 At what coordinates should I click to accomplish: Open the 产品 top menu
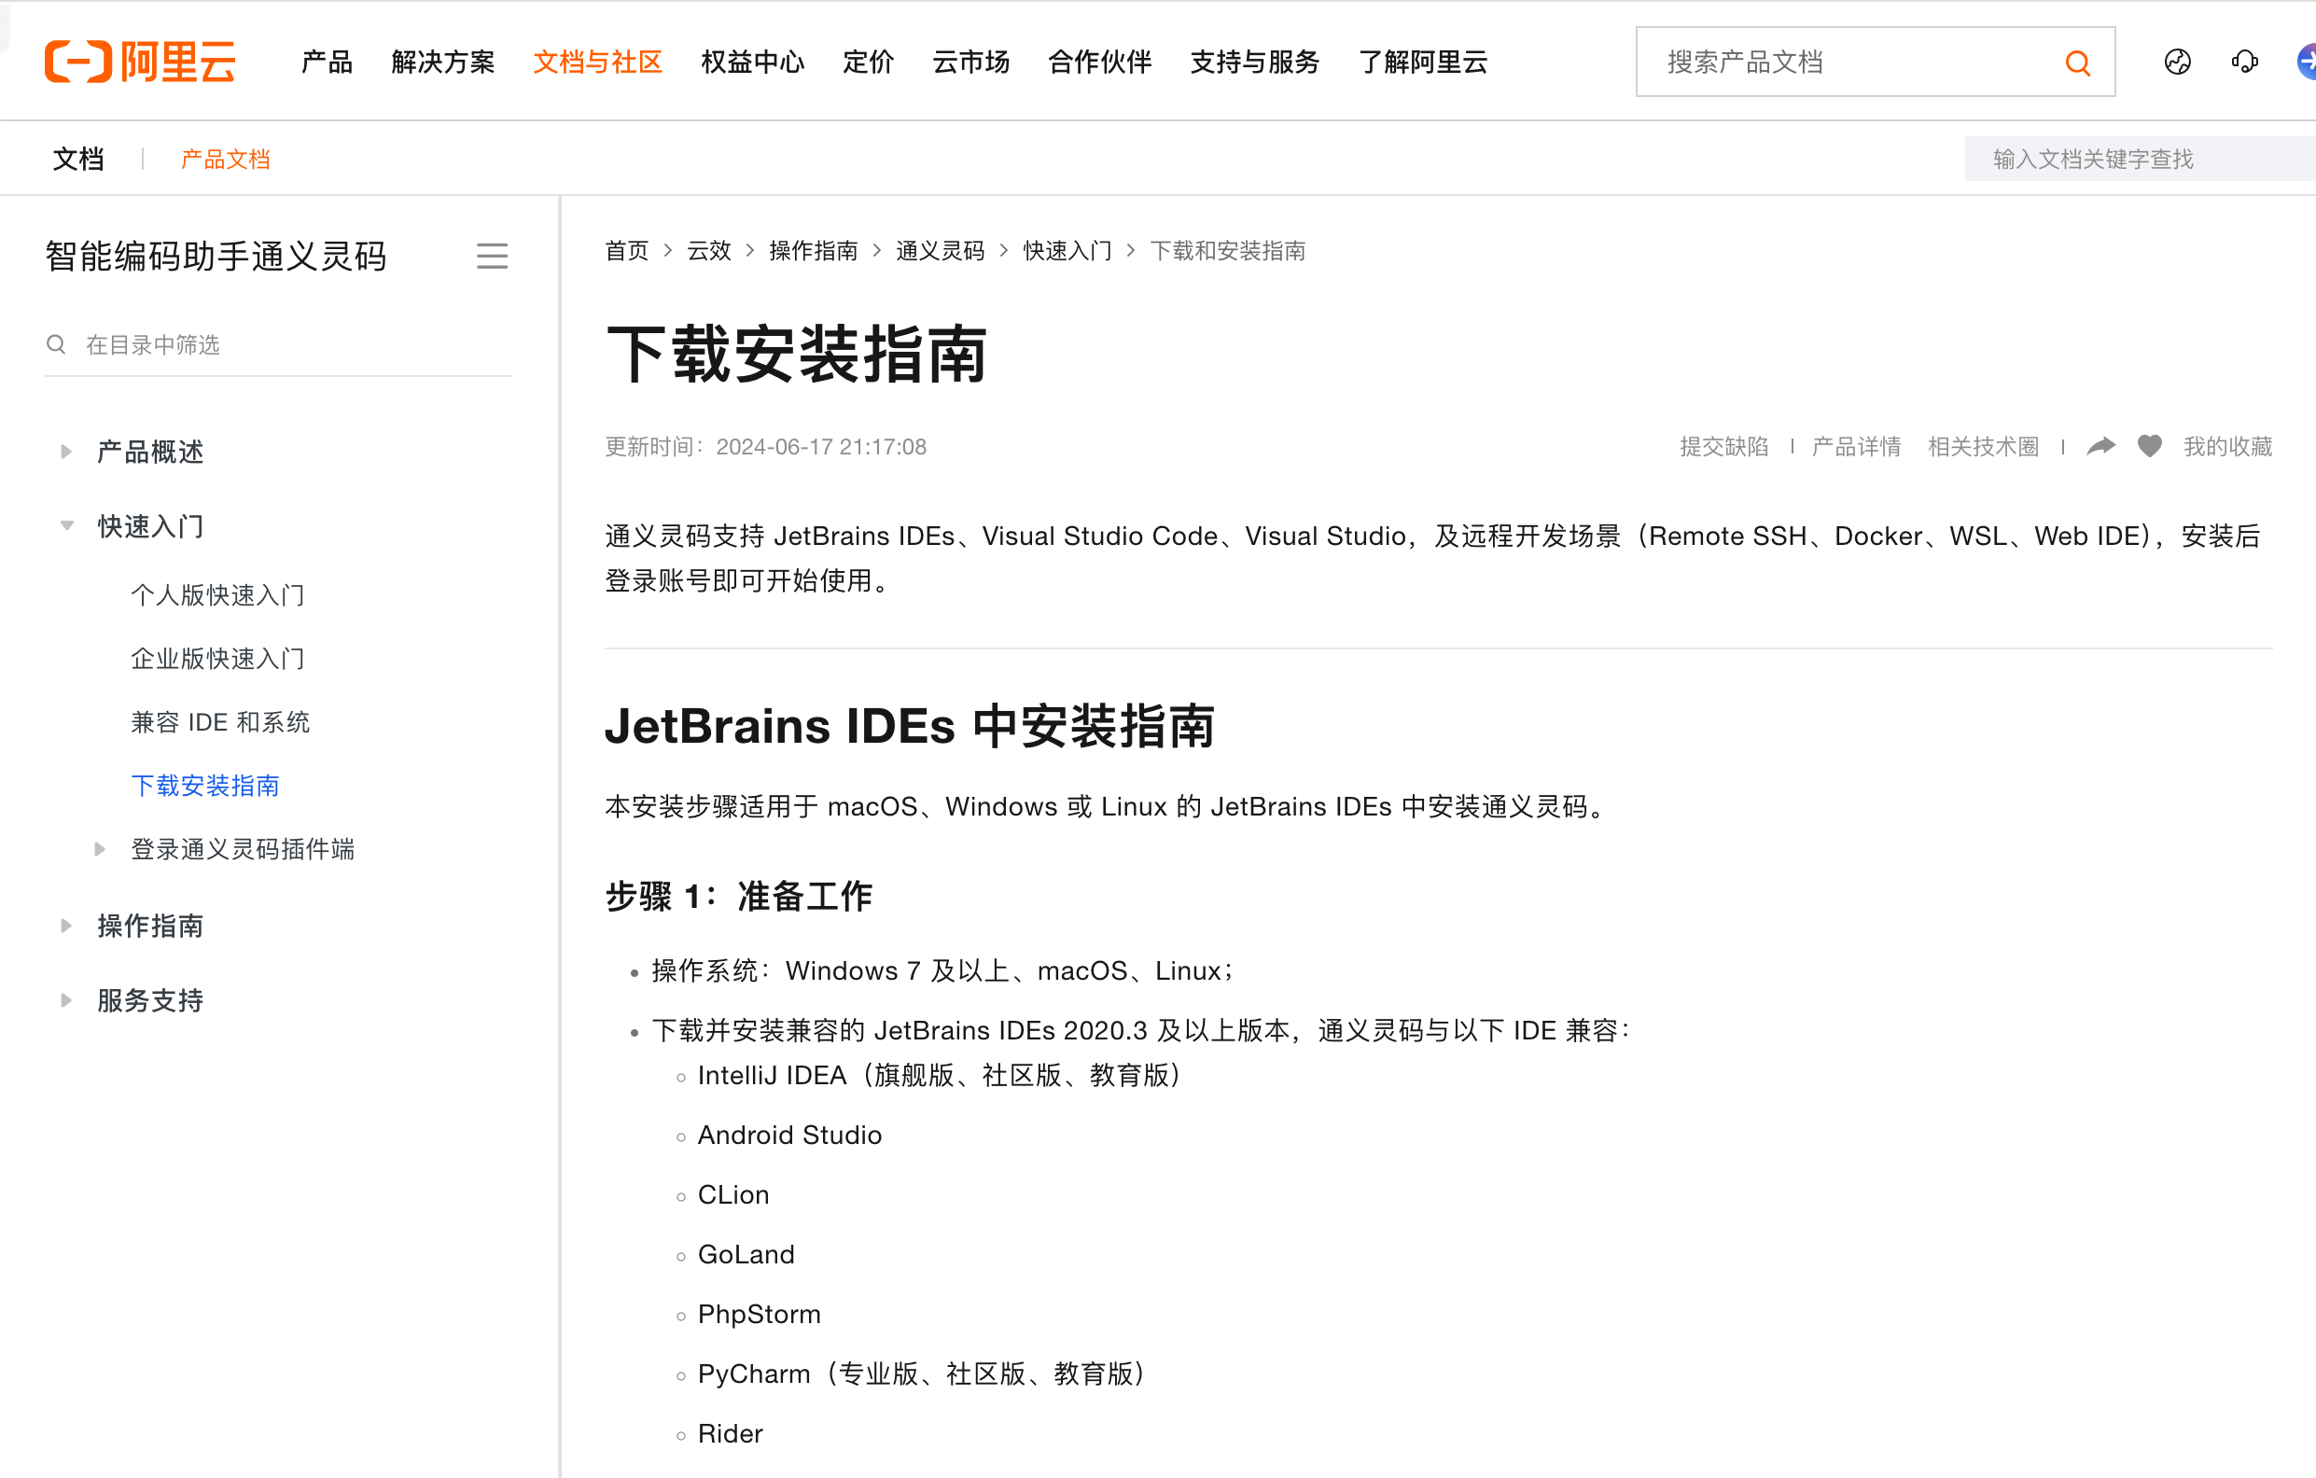327,63
